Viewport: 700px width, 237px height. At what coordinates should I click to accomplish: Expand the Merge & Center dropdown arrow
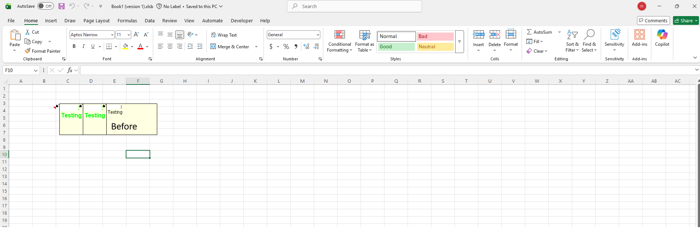click(x=256, y=46)
